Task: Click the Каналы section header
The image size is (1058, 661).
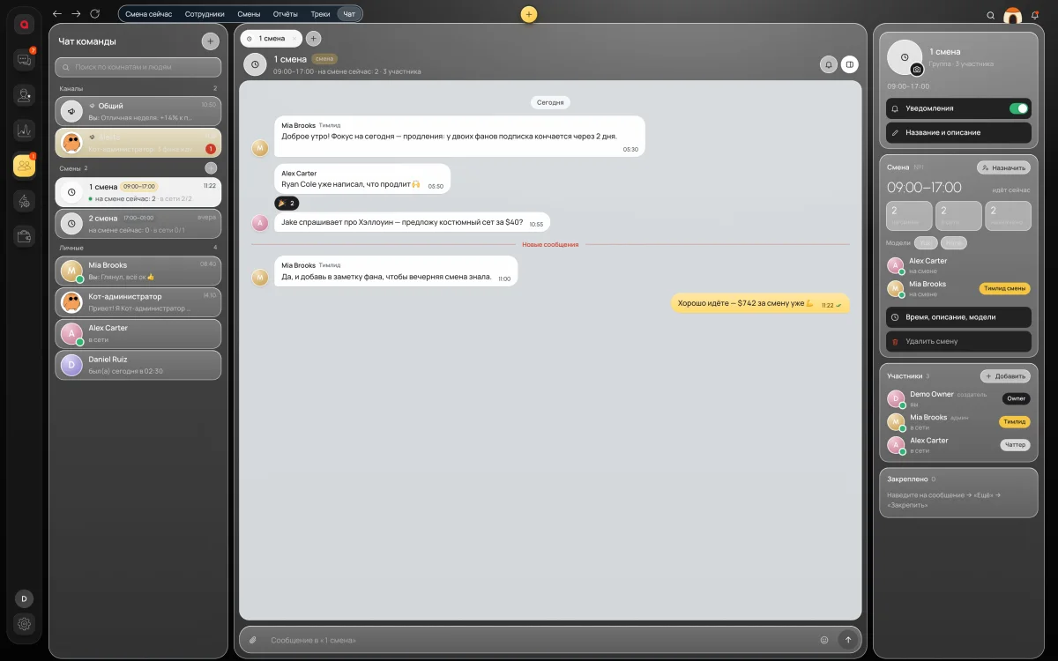Action: pos(71,89)
